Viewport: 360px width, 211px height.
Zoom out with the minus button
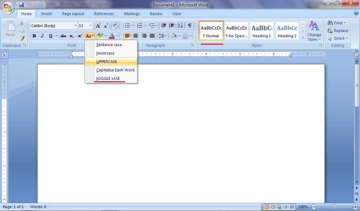click(x=314, y=207)
